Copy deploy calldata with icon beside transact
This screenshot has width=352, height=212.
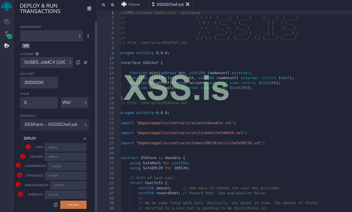pyautogui.click(x=56, y=205)
